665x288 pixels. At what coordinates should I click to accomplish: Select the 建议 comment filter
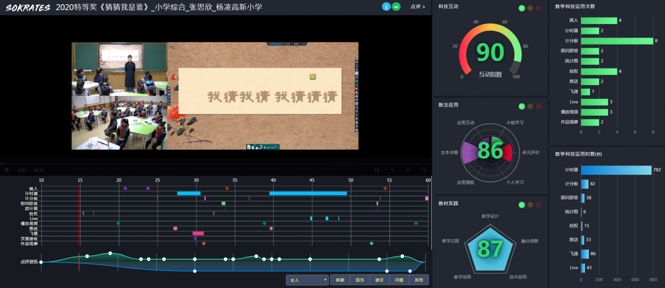379,280
